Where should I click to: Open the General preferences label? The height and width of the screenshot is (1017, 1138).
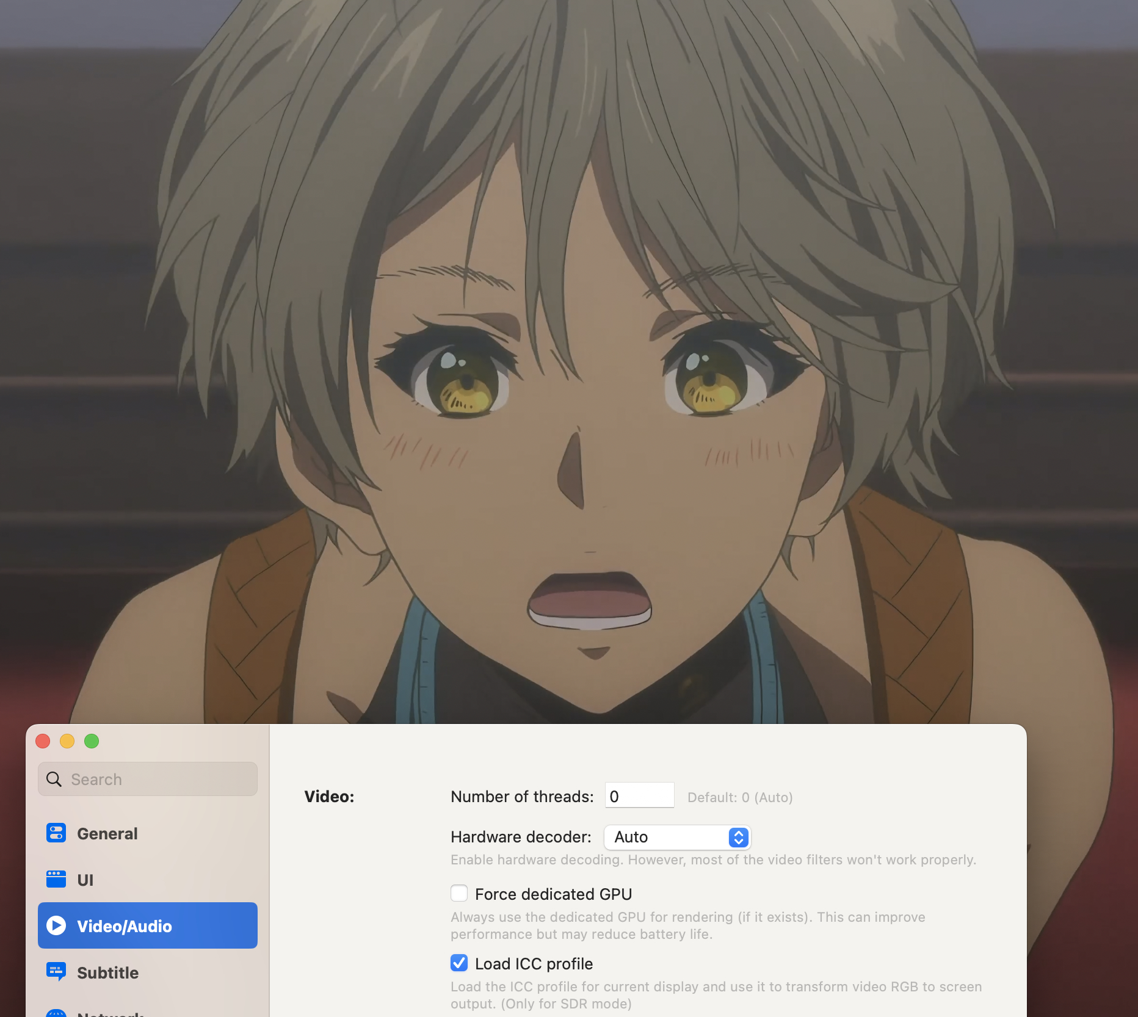point(107,833)
